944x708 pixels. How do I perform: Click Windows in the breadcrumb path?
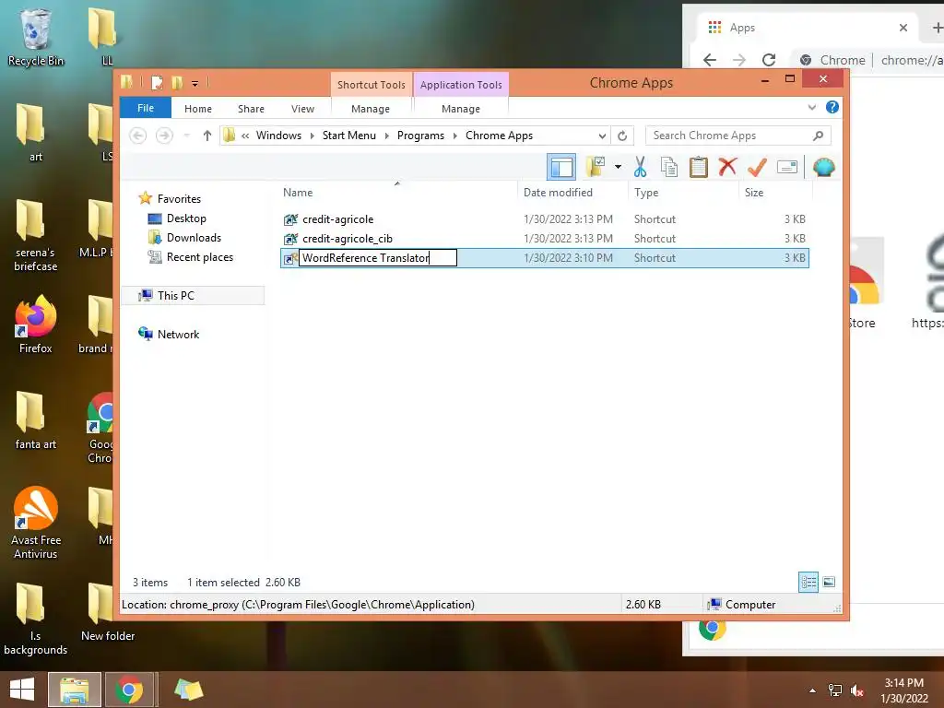(278, 136)
